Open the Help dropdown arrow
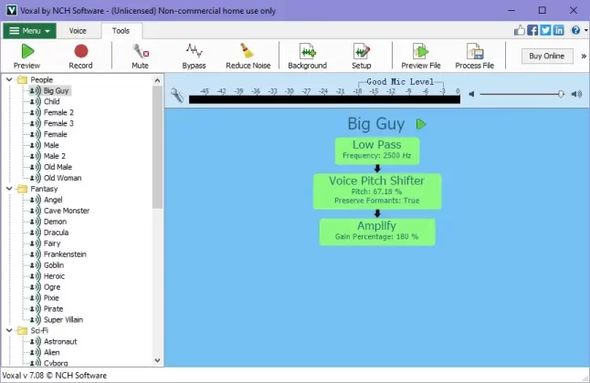The width and height of the screenshot is (590, 383). tap(586, 30)
